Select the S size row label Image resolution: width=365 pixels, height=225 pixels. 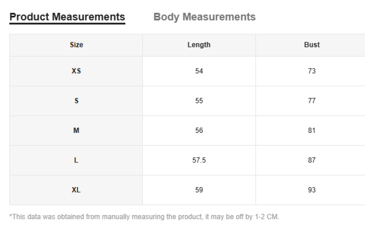pyautogui.click(x=76, y=101)
